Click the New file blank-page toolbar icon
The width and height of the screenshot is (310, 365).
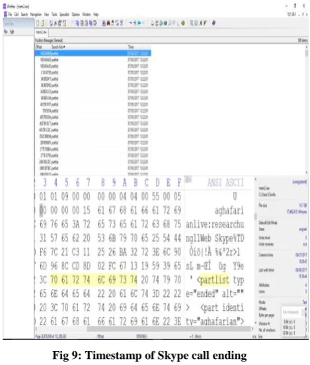pyautogui.click(x=38, y=23)
